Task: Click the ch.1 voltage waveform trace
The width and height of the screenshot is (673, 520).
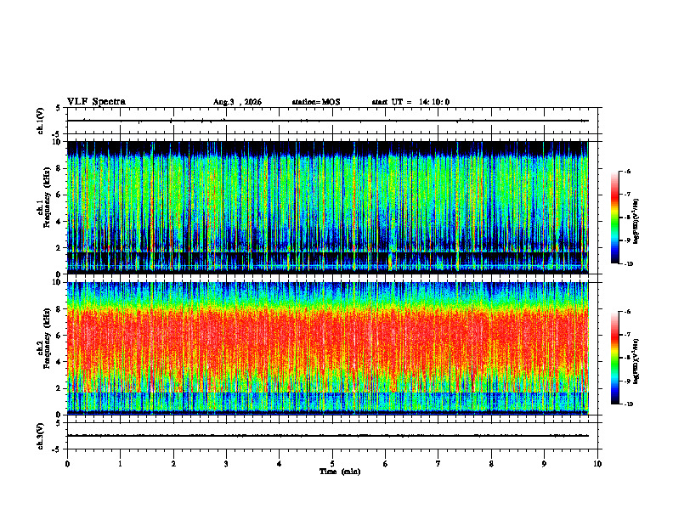Action: 327,121
